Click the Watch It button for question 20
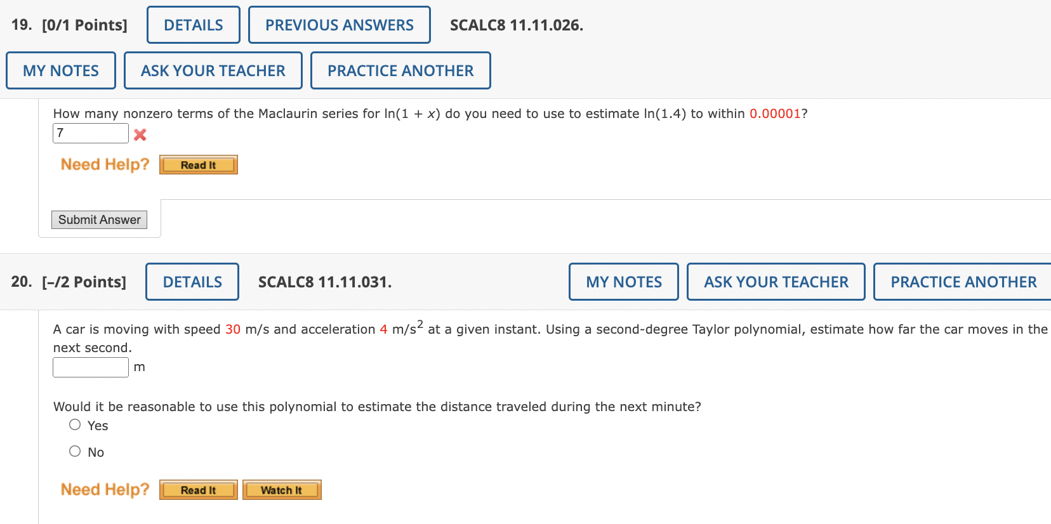Viewport: 1051px width, 524px height. [281, 489]
